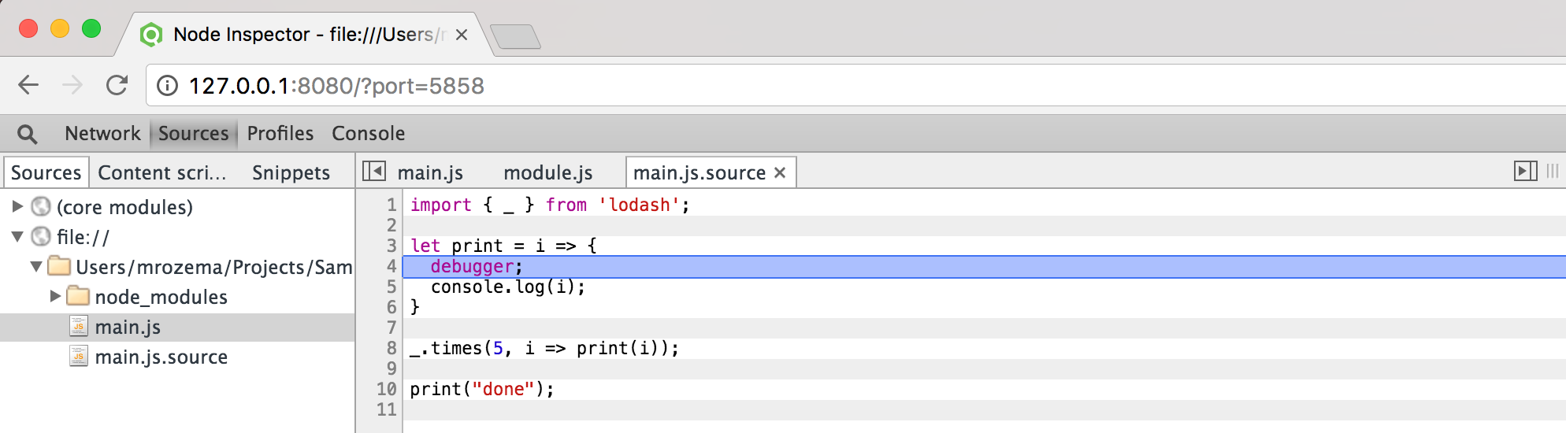1566x433 pixels.
Task: Switch to the Profiles panel
Action: click(280, 133)
